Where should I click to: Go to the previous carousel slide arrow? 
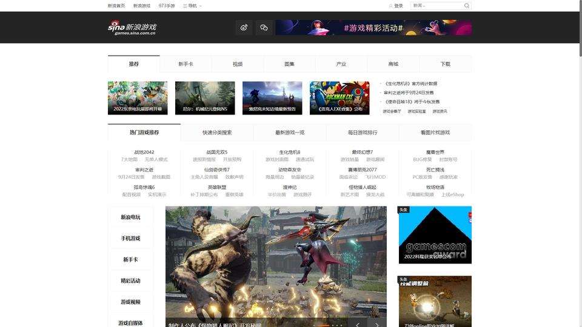(358, 324)
